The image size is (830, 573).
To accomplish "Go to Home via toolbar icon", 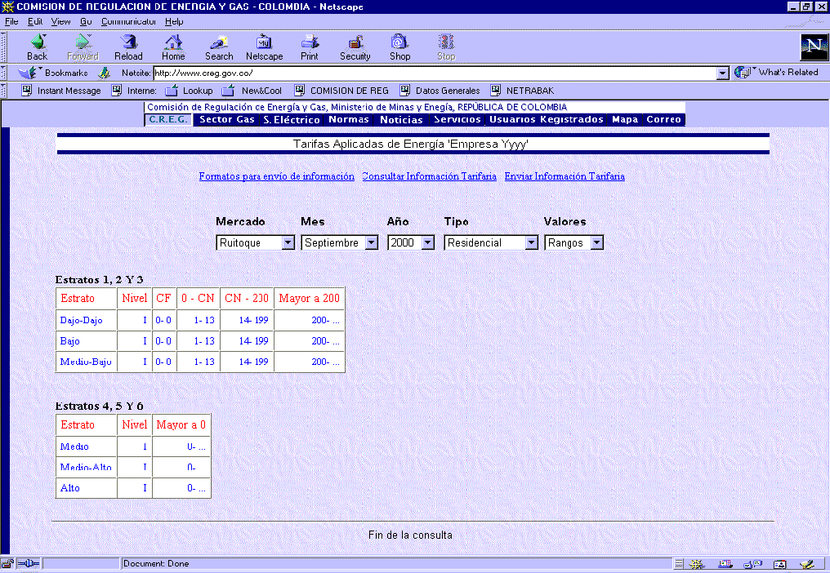I will (x=173, y=47).
